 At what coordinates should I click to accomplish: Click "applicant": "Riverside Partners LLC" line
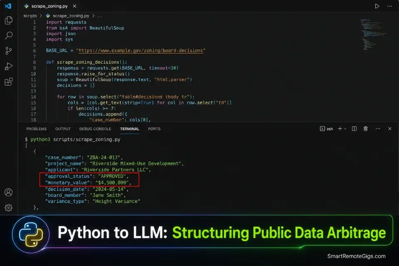coord(98,170)
